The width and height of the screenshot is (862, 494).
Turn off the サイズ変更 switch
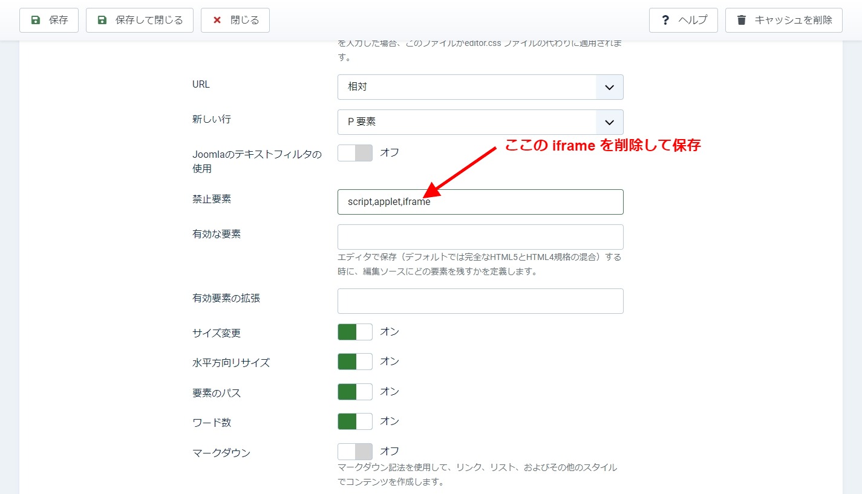point(355,332)
